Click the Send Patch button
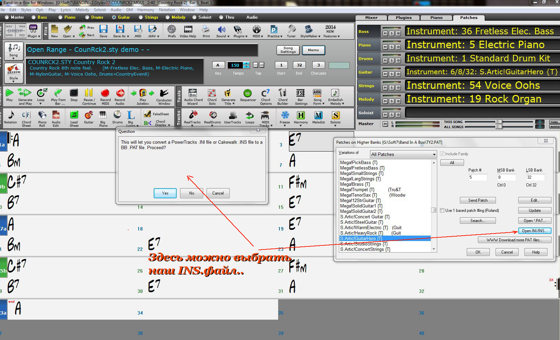This screenshot has width=560, height=340. tap(478, 200)
